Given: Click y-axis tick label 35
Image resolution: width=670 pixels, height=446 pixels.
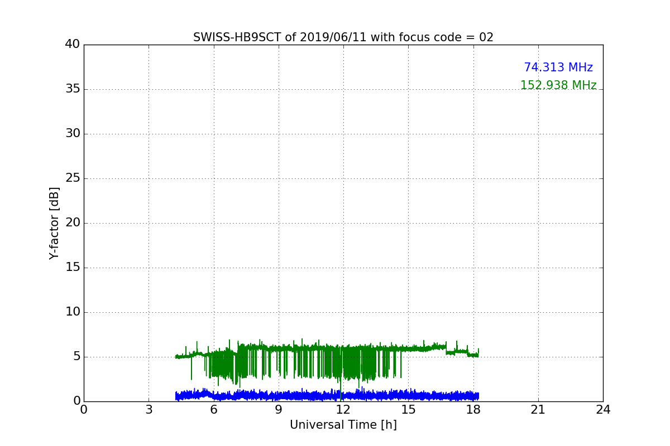Looking at the screenshot, I should (73, 89).
